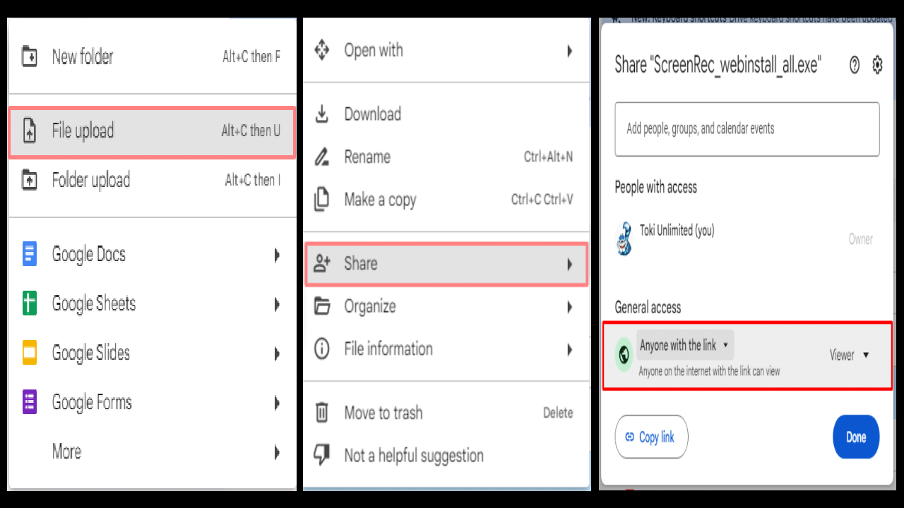The image size is (904, 508).
Task: Click the green Google Sheets icon
Action: (30, 303)
